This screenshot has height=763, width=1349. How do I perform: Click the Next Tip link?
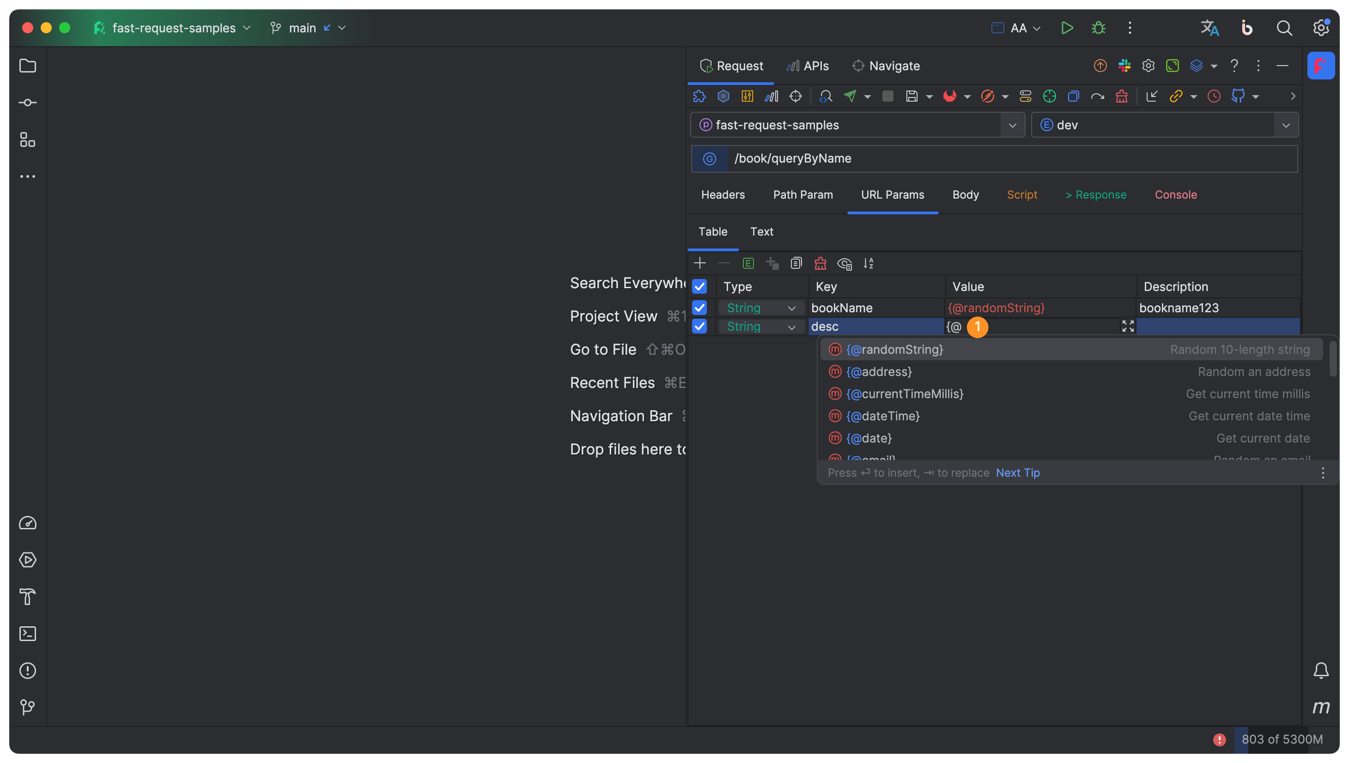coord(1017,472)
